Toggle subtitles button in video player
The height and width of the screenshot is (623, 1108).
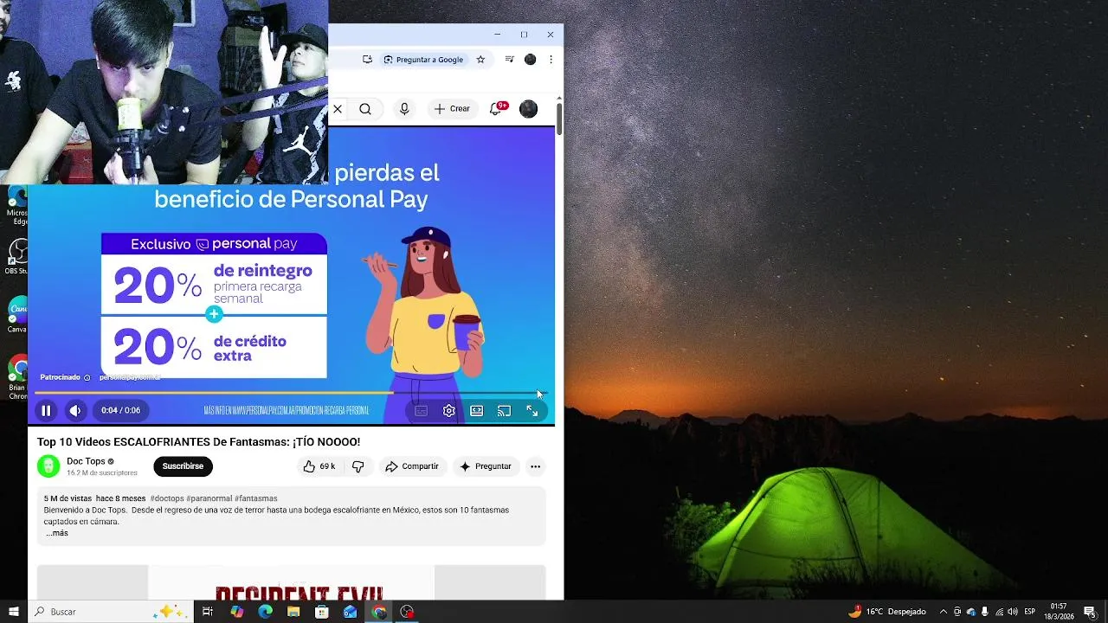(x=421, y=411)
